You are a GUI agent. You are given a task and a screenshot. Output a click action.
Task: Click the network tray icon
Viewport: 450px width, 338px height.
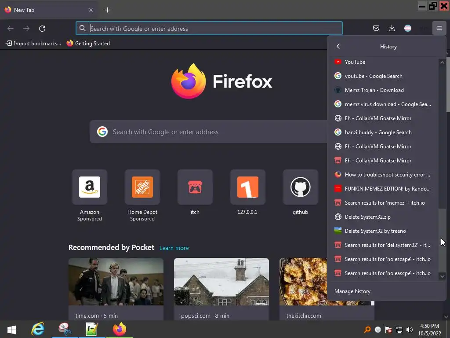399,330
